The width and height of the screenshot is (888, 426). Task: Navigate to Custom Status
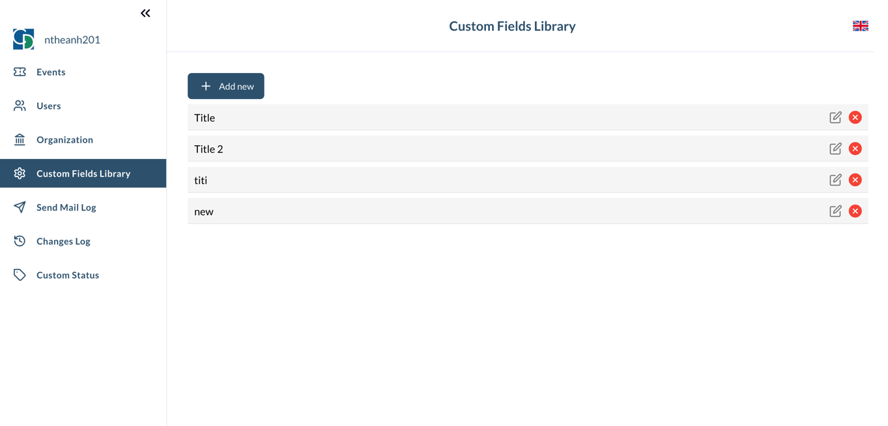click(68, 275)
